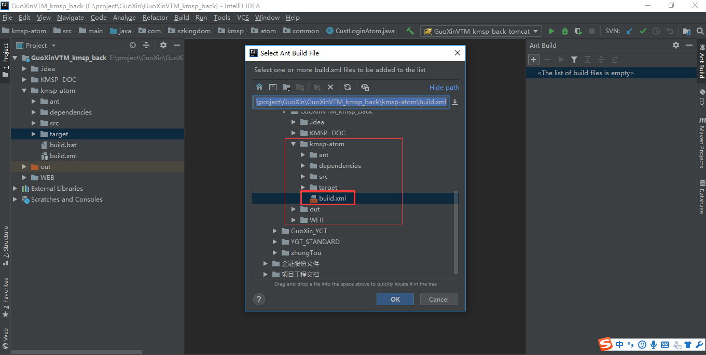Image resolution: width=706 pixels, height=355 pixels.
Task: Expand the YGT_STANDARD folder in the dialog
Action: click(275, 242)
